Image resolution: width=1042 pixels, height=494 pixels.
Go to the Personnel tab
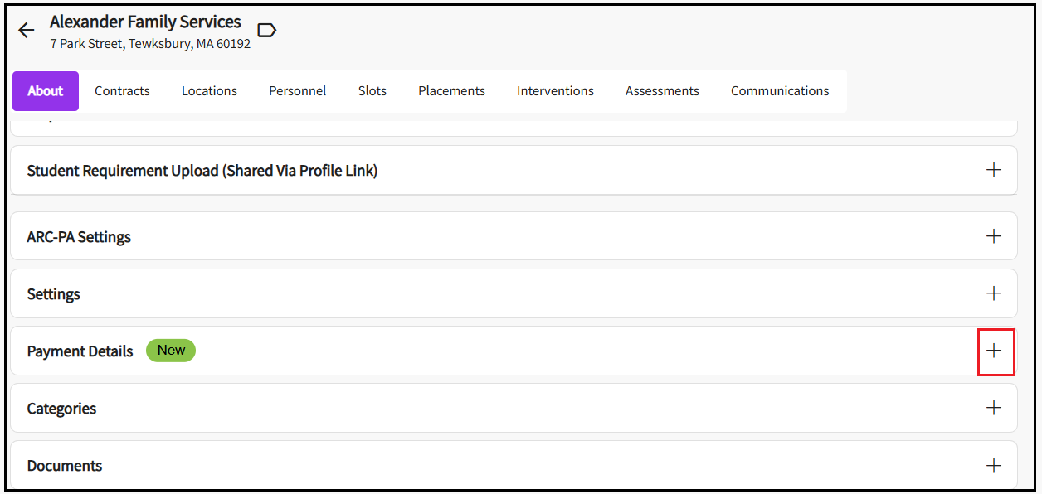[297, 91]
